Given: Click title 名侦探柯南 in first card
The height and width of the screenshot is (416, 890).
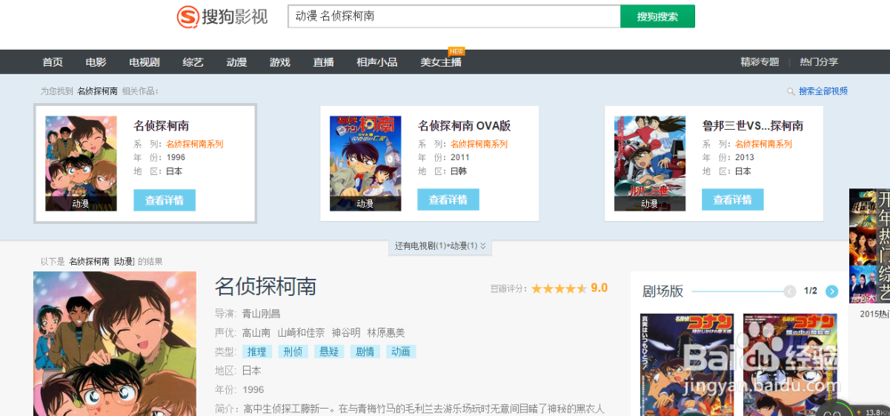Looking at the screenshot, I should pyautogui.click(x=161, y=126).
